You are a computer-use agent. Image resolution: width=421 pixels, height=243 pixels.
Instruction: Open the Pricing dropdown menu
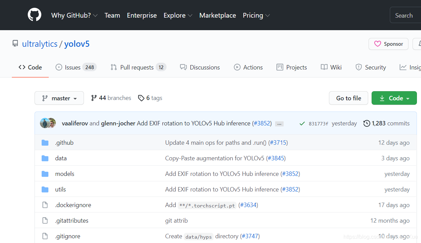[256, 15]
